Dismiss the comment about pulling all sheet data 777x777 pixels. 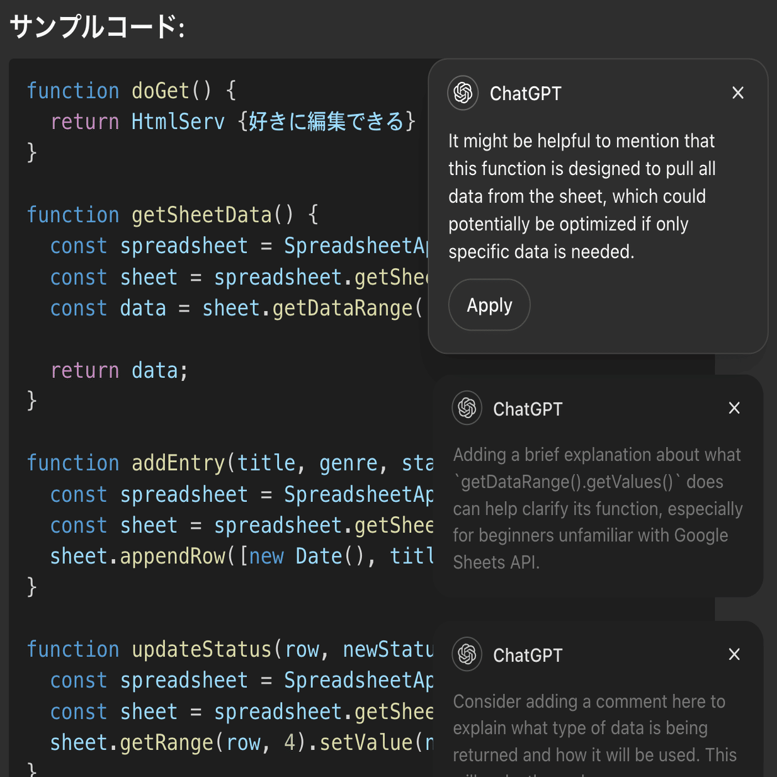point(738,93)
